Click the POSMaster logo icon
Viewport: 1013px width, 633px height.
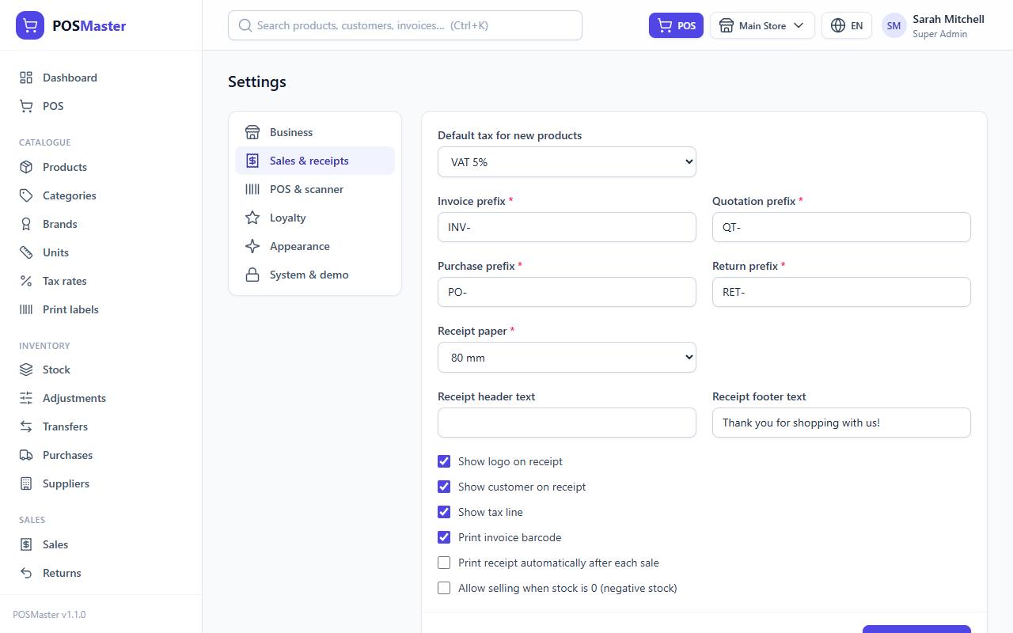coord(30,25)
